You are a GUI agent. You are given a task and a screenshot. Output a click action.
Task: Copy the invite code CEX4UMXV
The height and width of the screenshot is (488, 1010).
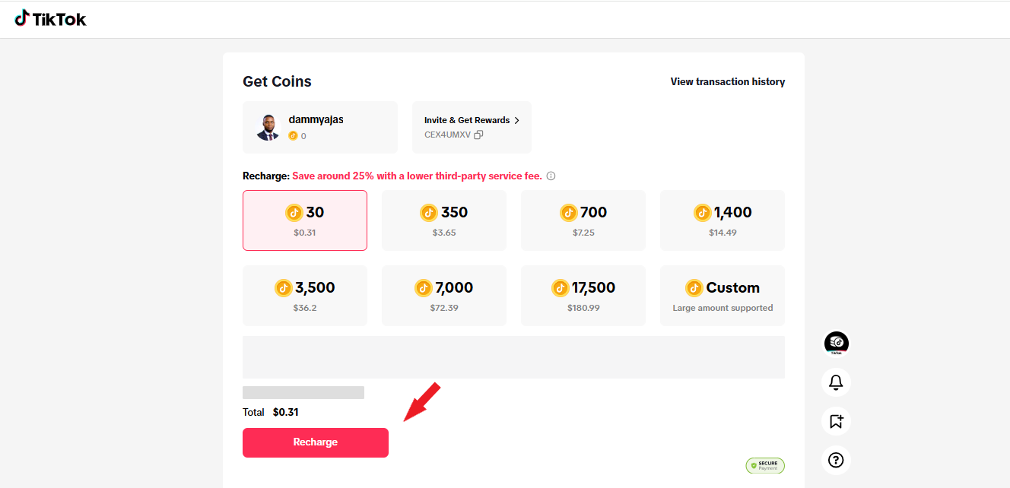tap(478, 135)
